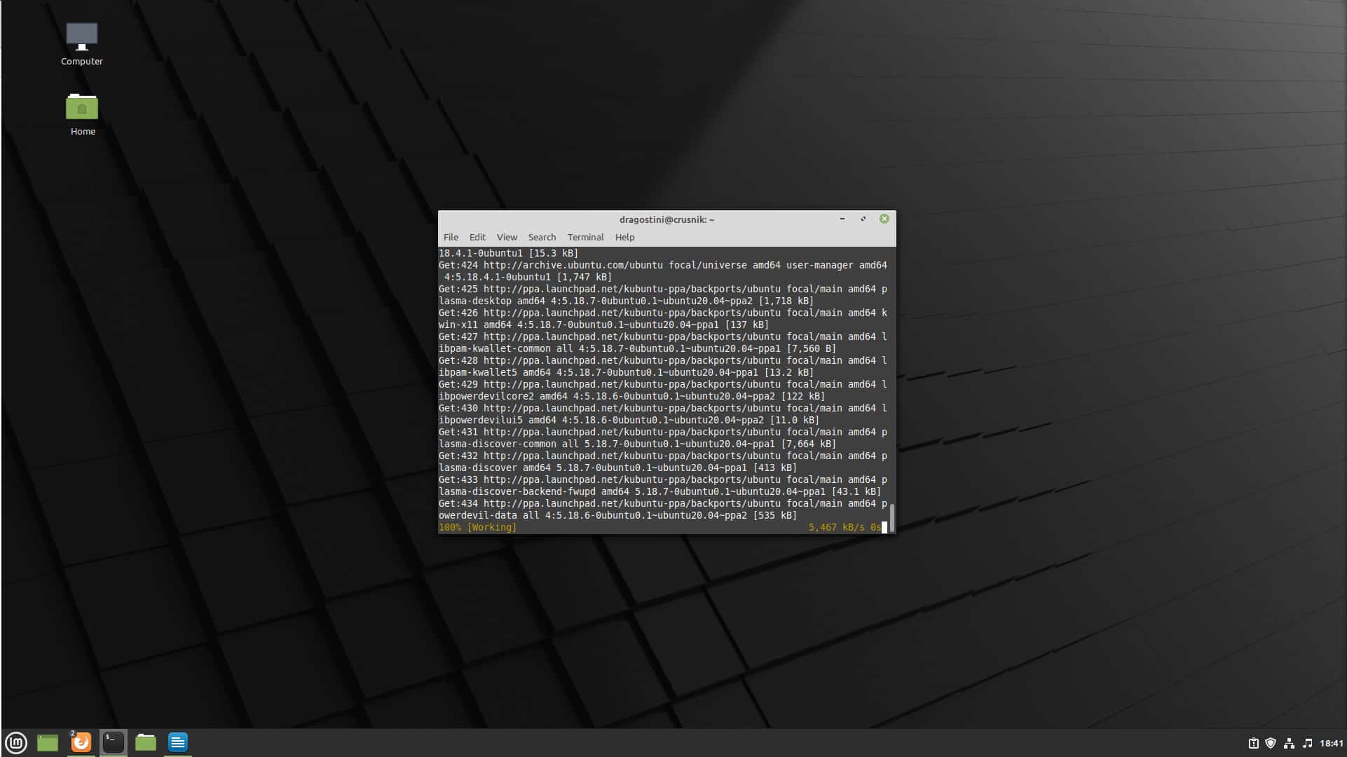
Task: Click the Terminal menu option
Action: [586, 237]
